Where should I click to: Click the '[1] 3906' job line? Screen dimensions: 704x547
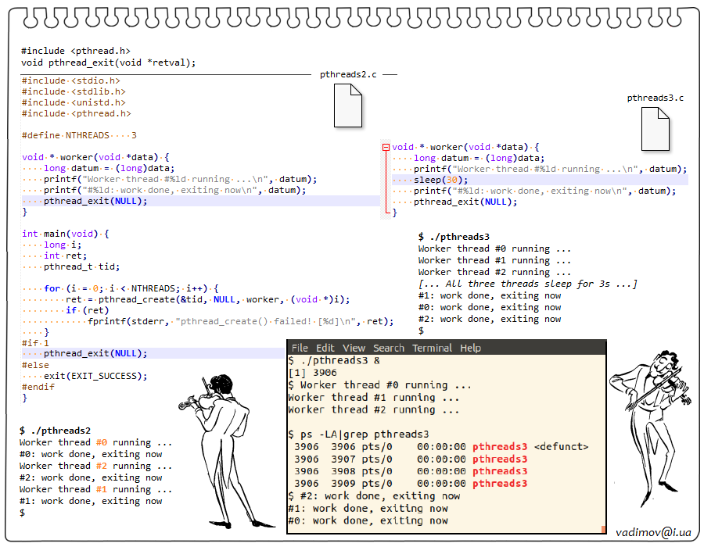(312, 373)
